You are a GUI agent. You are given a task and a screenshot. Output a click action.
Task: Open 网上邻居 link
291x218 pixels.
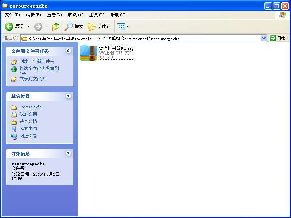coord(28,136)
